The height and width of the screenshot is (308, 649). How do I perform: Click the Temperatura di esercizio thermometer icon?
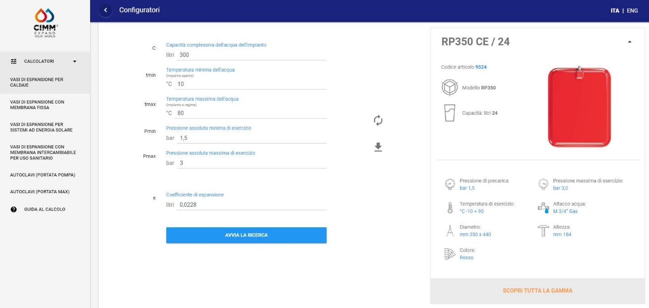tap(450, 208)
